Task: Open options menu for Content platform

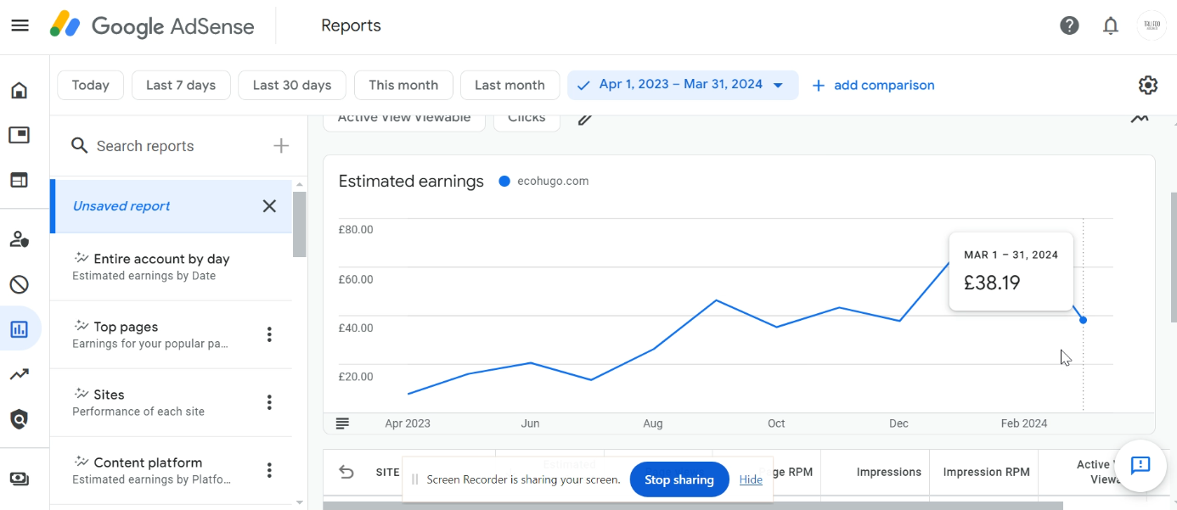Action: 269,470
